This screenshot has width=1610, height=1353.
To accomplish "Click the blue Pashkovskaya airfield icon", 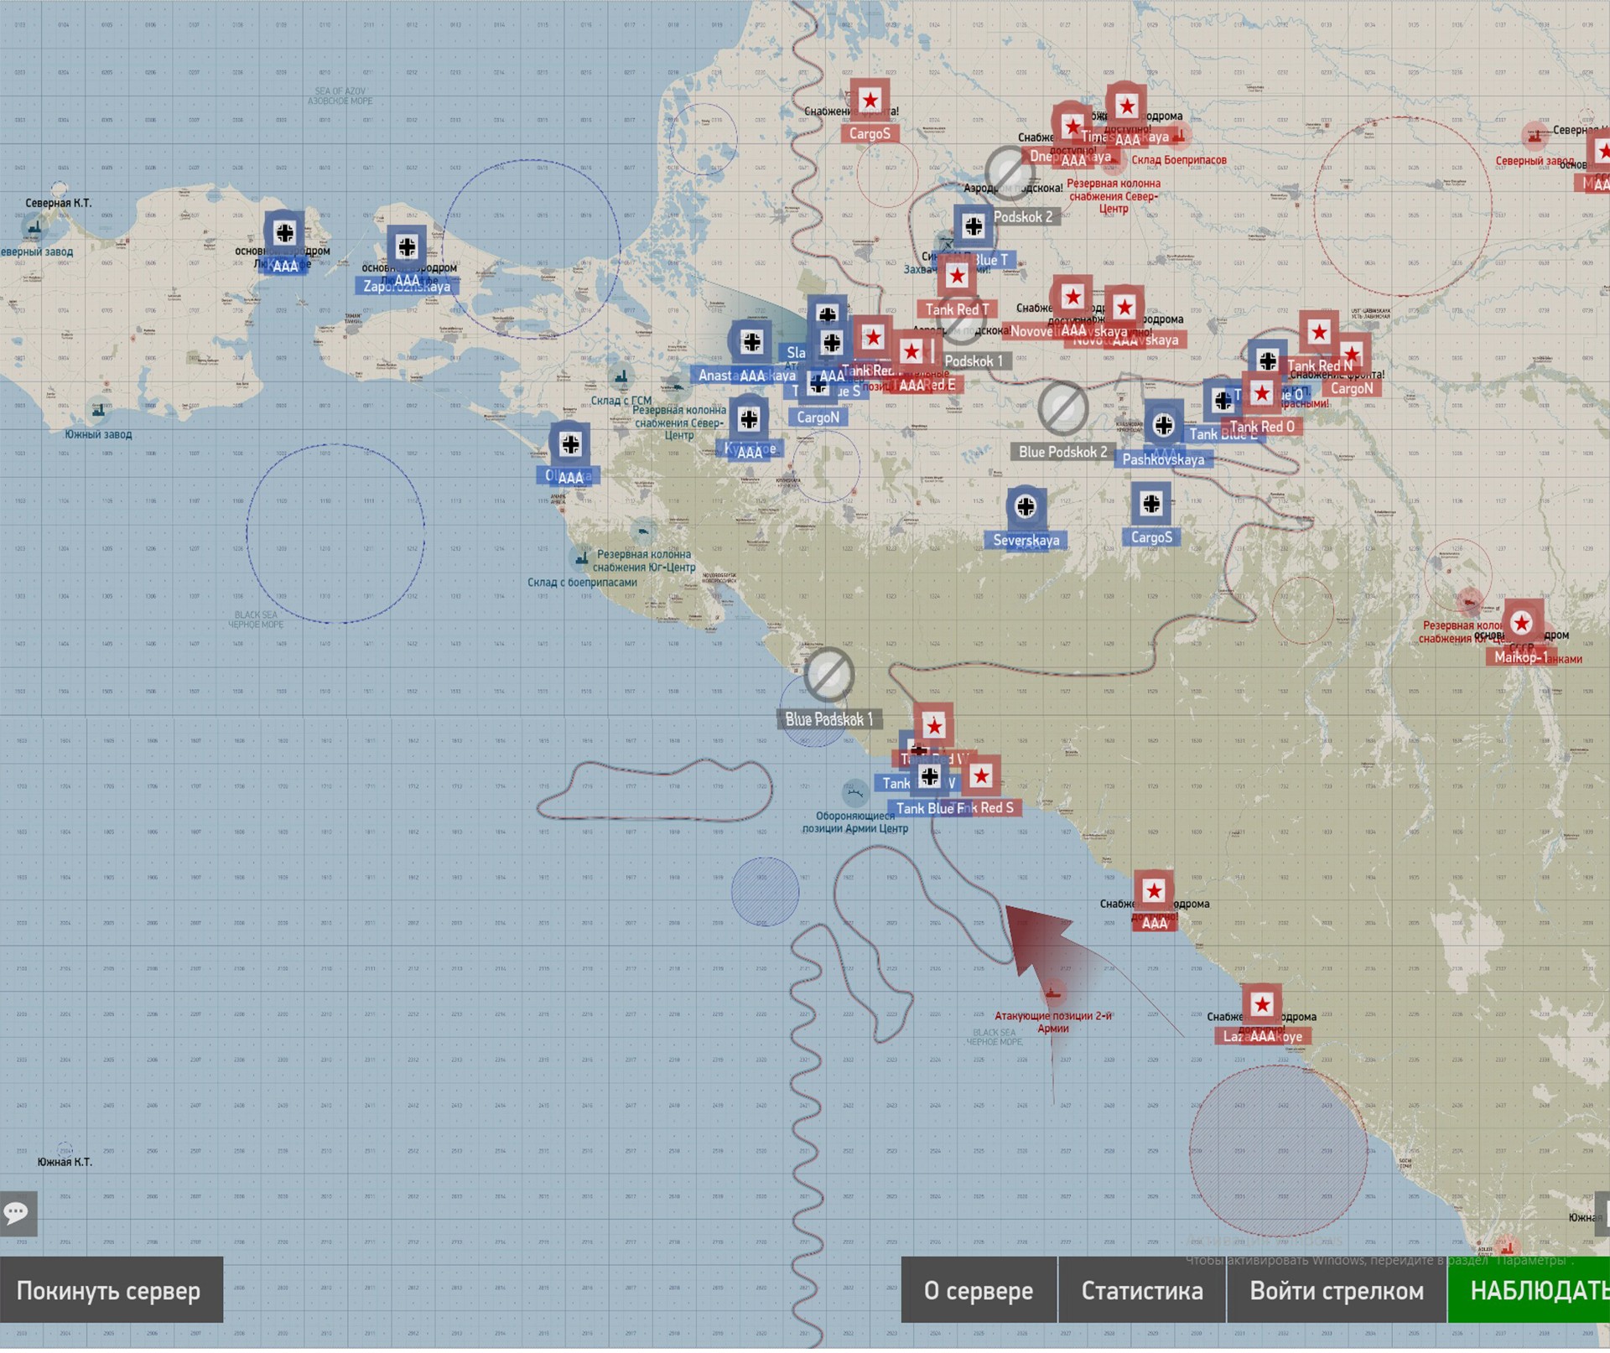I will 1163,426.
